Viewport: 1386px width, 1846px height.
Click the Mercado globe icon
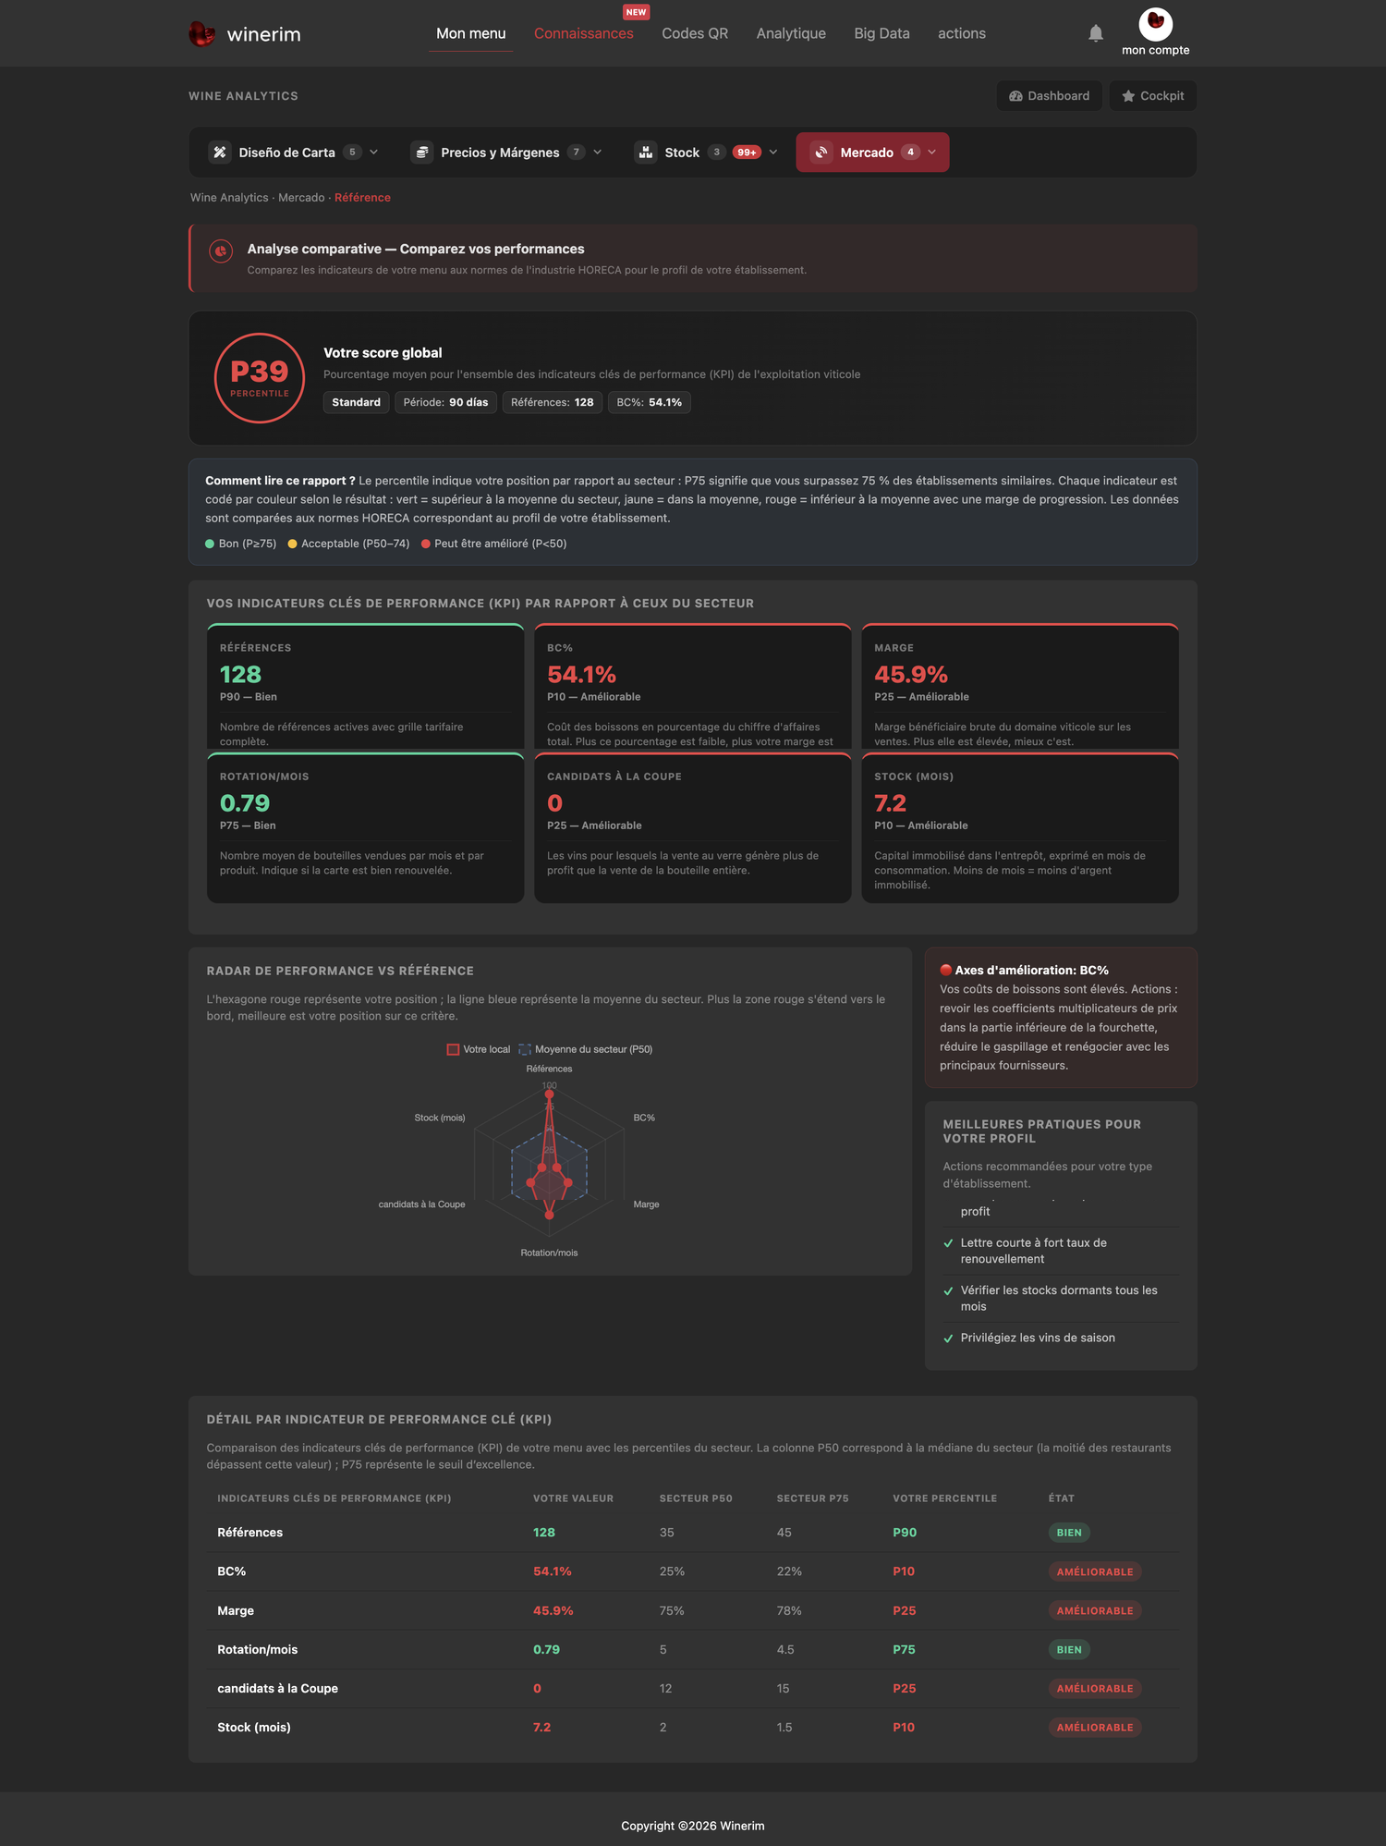[x=821, y=153]
